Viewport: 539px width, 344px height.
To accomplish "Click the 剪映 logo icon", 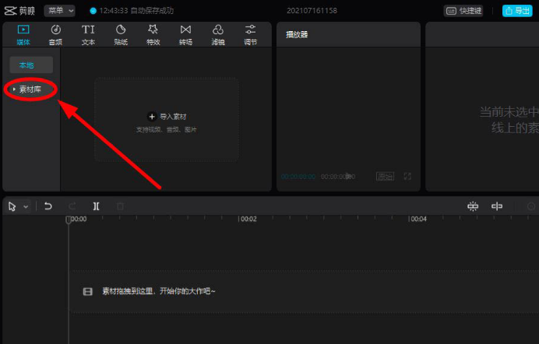I will coord(10,11).
